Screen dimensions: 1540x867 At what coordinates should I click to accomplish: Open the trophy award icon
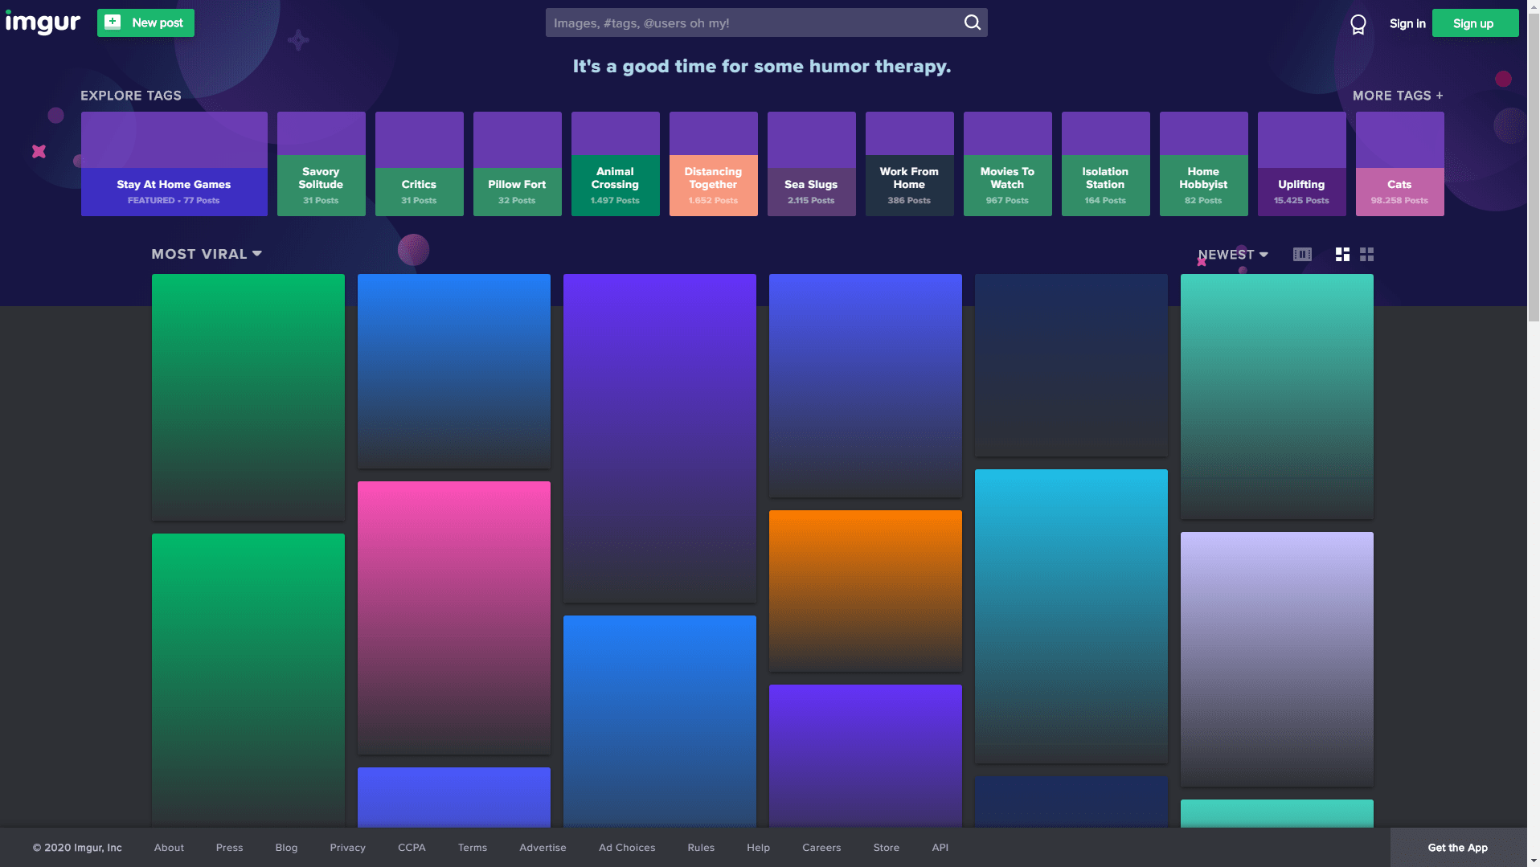1358,24
